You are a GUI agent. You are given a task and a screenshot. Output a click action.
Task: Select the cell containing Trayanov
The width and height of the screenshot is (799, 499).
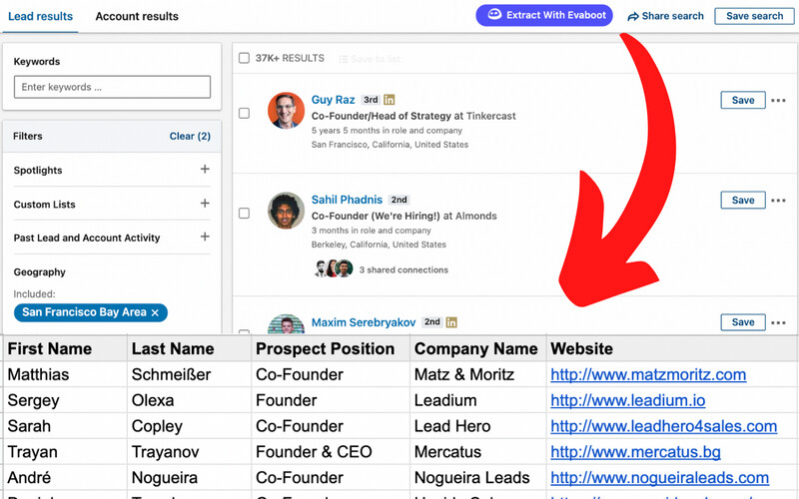click(189, 452)
